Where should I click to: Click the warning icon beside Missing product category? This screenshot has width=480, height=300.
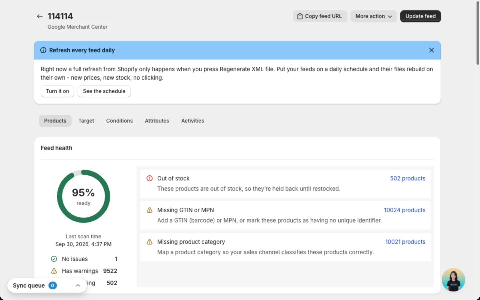pos(150,242)
